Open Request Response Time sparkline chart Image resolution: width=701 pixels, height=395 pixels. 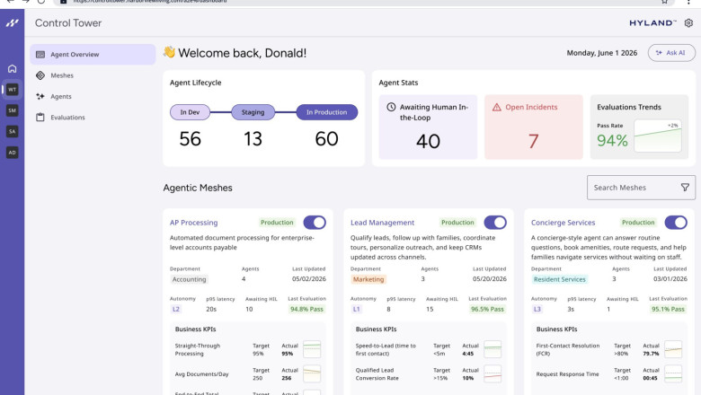click(673, 374)
